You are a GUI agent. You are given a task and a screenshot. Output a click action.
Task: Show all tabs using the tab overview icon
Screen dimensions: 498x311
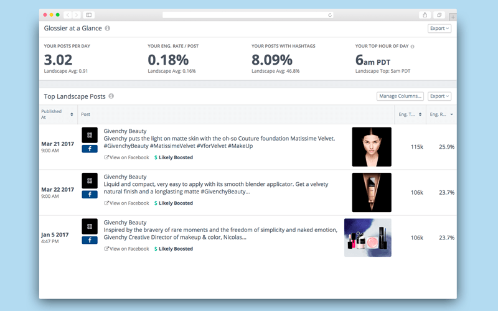439,15
